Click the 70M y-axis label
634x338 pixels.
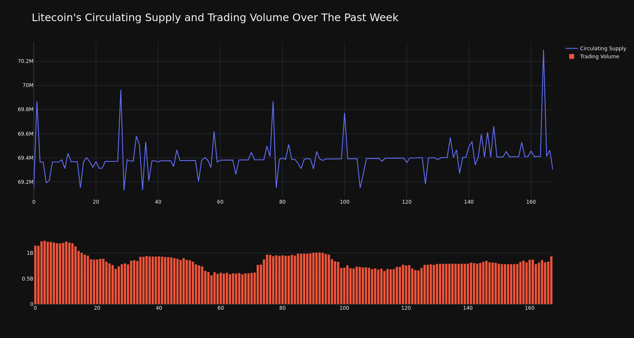(28, 85)
